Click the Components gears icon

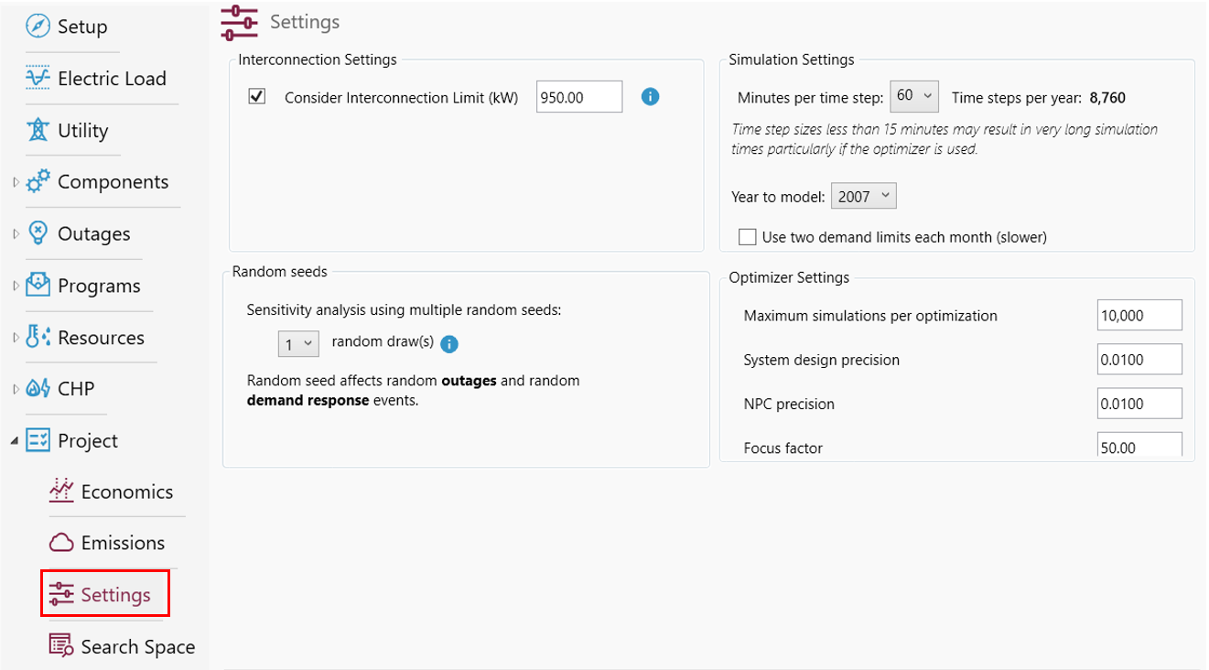(38, 182)
